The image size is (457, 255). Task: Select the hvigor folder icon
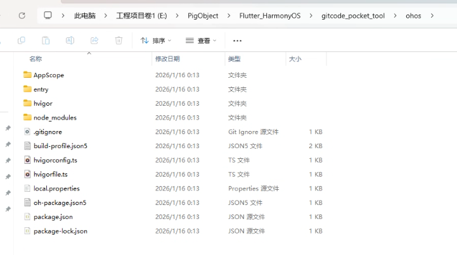pos(27,103)
